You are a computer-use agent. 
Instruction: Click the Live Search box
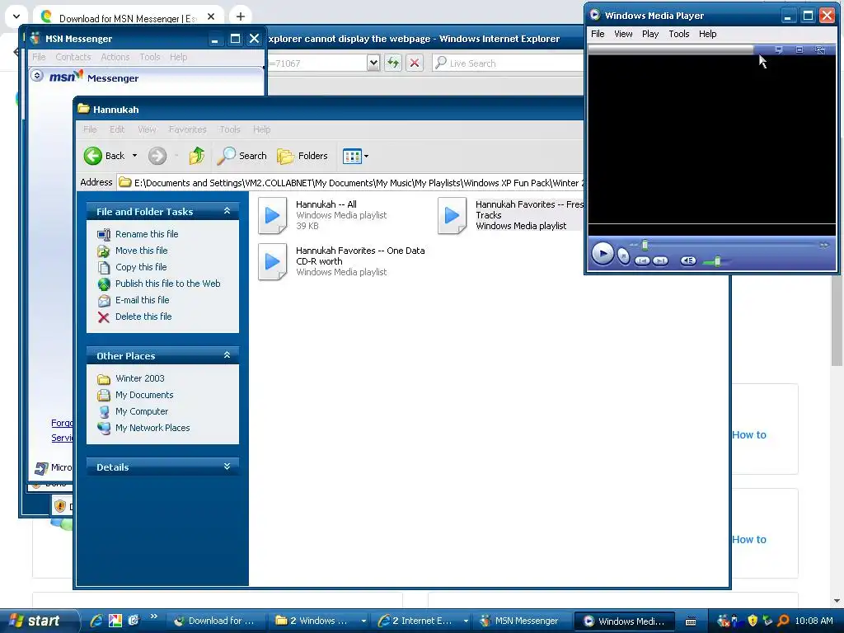[508, 63]
